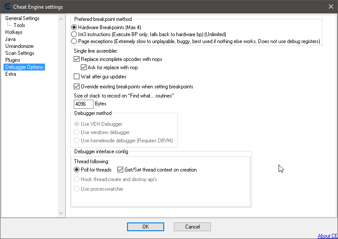Enable Wait after gui updates
Image resolution: width=338 pixels, height=239 pixels.
(77, 77)
